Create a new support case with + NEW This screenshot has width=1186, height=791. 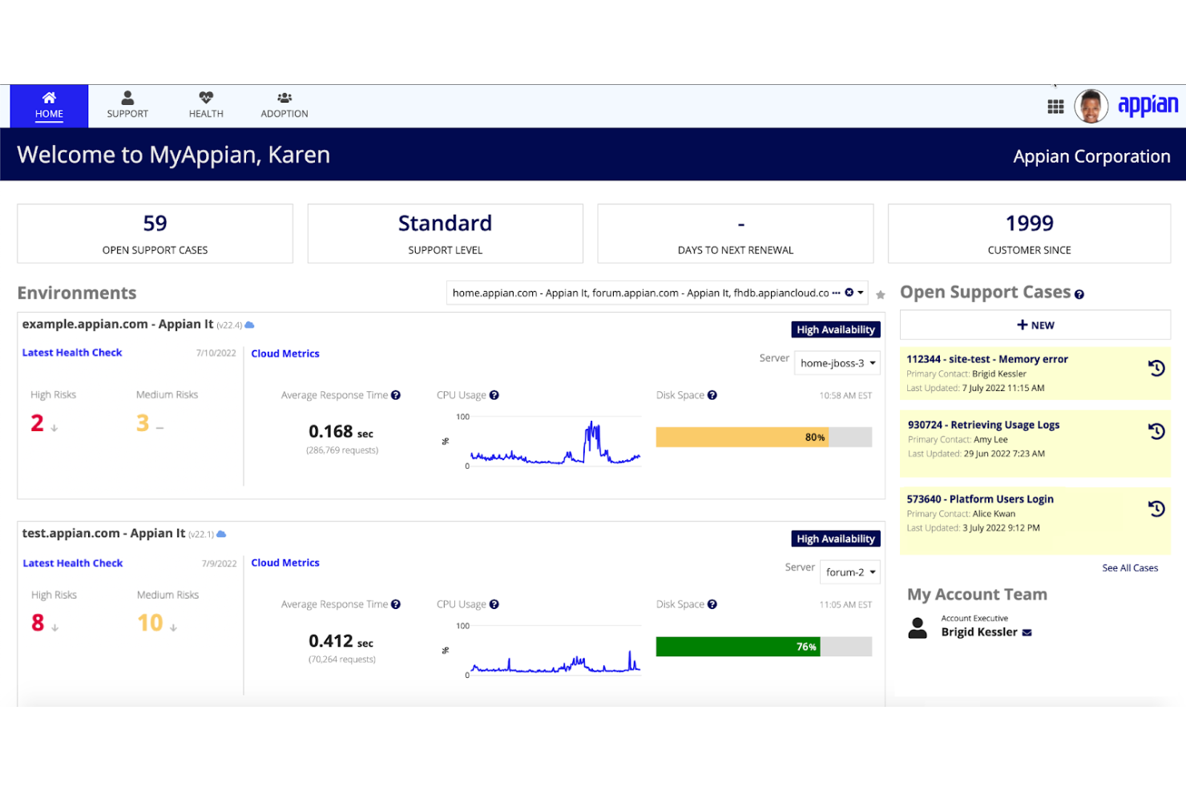[x=1035, y=325]
